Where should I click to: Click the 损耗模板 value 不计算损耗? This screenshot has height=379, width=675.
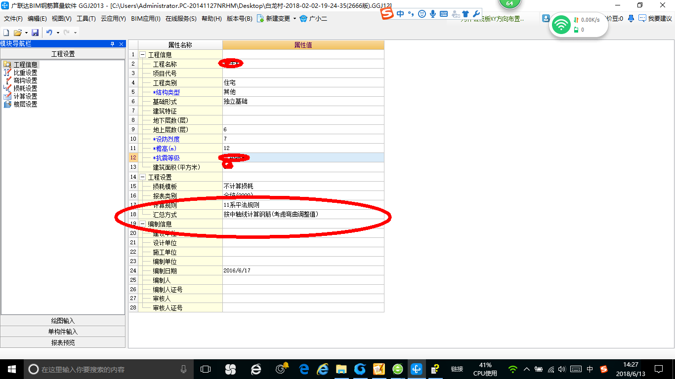point(303,186)
